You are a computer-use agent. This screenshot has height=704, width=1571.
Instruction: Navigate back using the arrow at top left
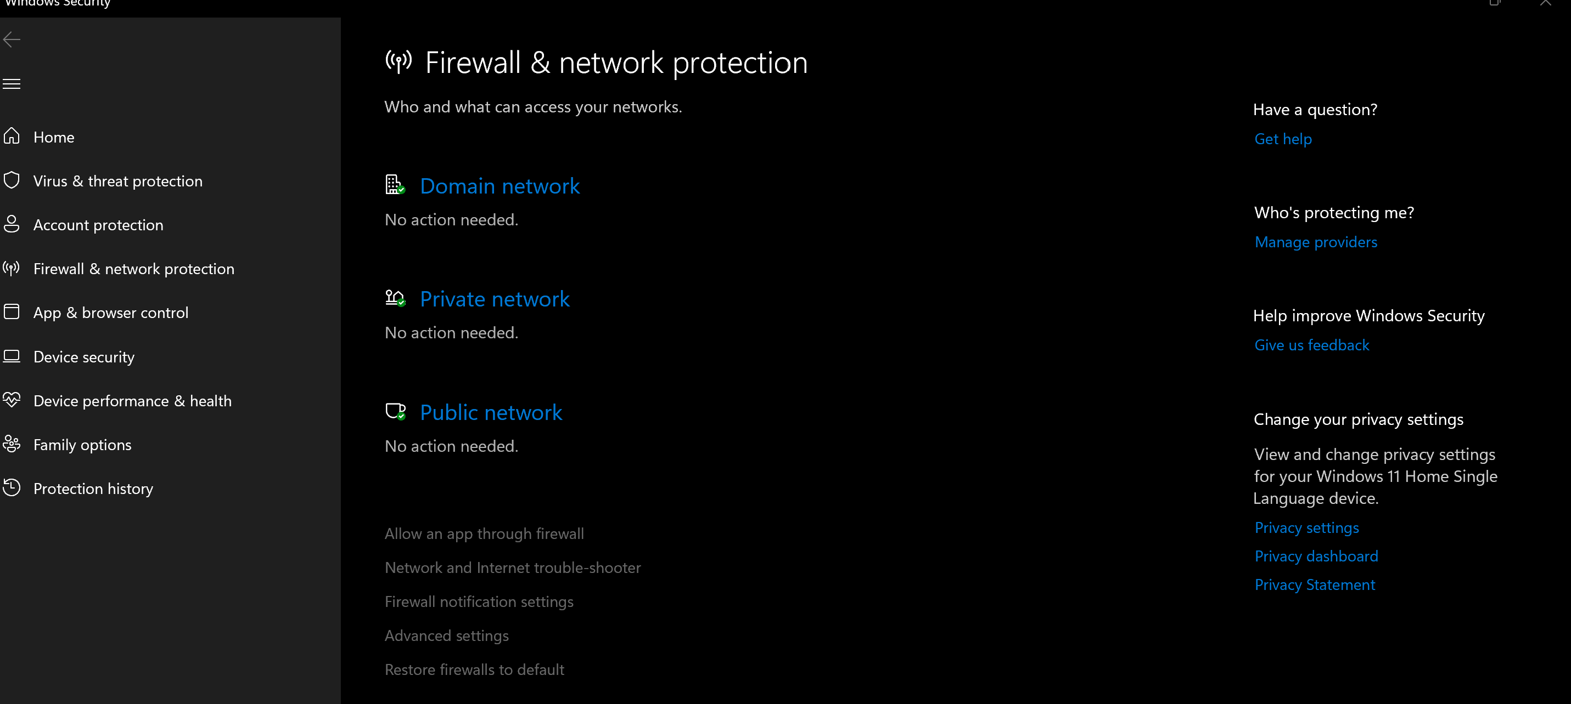pos(12,39)
